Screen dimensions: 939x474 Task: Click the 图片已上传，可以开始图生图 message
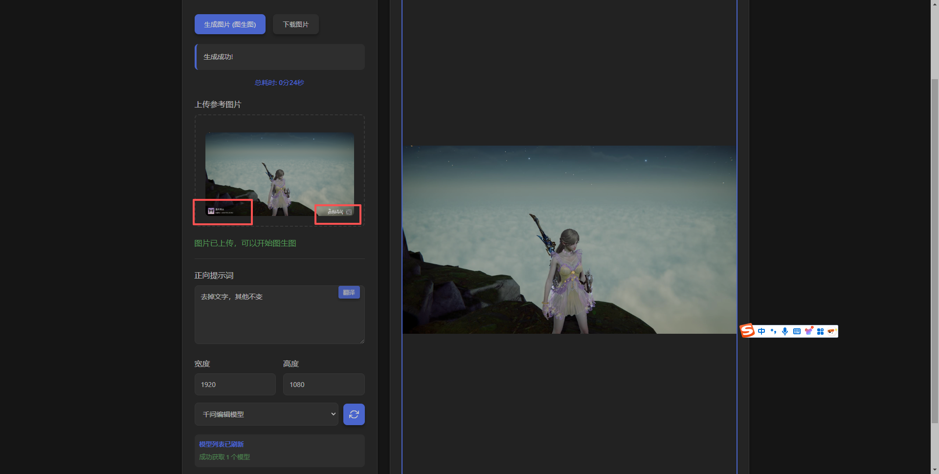[245, 243]
